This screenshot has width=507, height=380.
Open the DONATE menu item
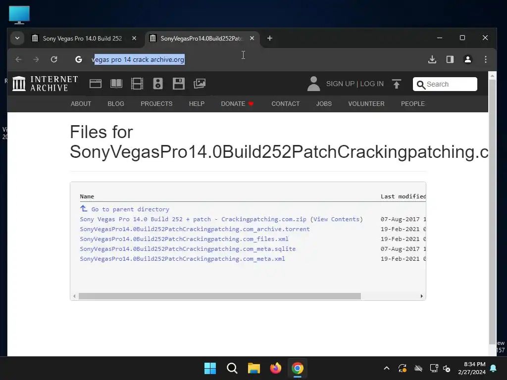point(237,104)
